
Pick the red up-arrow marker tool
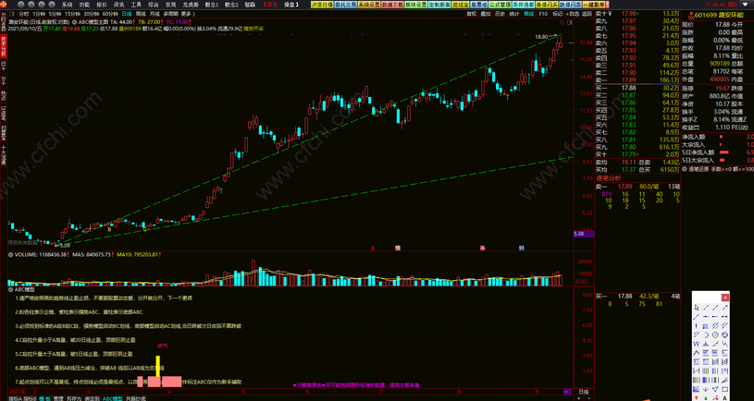tap(697, 397)
